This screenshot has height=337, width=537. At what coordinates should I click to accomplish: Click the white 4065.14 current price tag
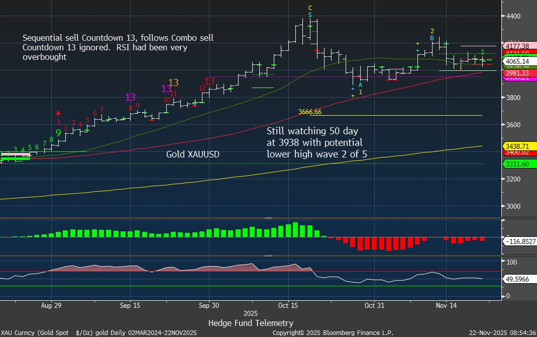(516, 62)
